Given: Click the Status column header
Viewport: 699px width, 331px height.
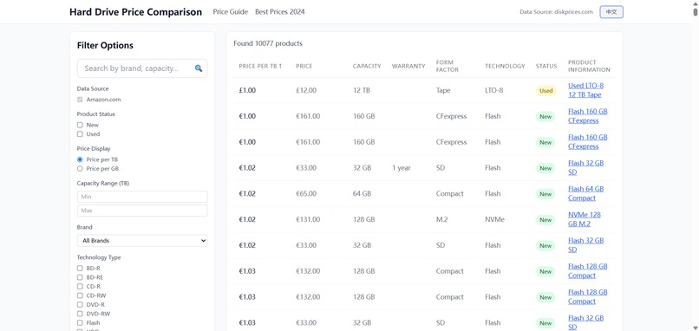Looking at the screenshot, I should click(546, 66).
